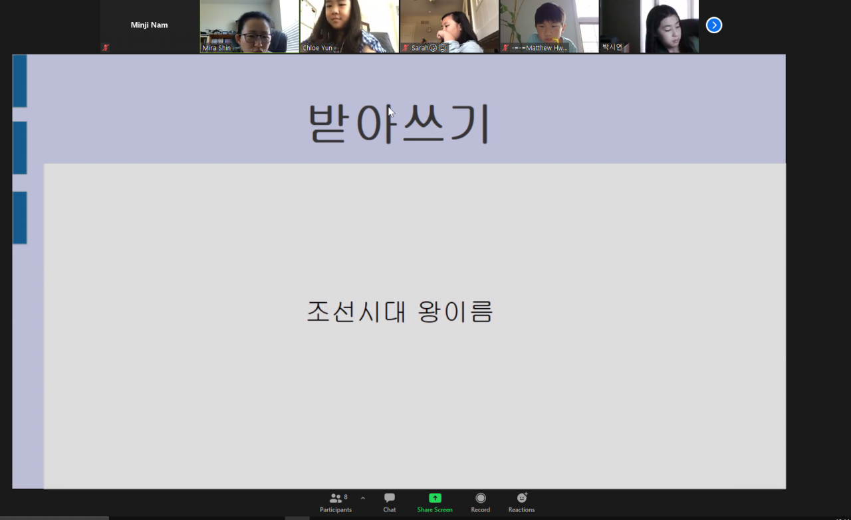Click the muted microphone icon on Sarah's tile

tap(406, 48)
